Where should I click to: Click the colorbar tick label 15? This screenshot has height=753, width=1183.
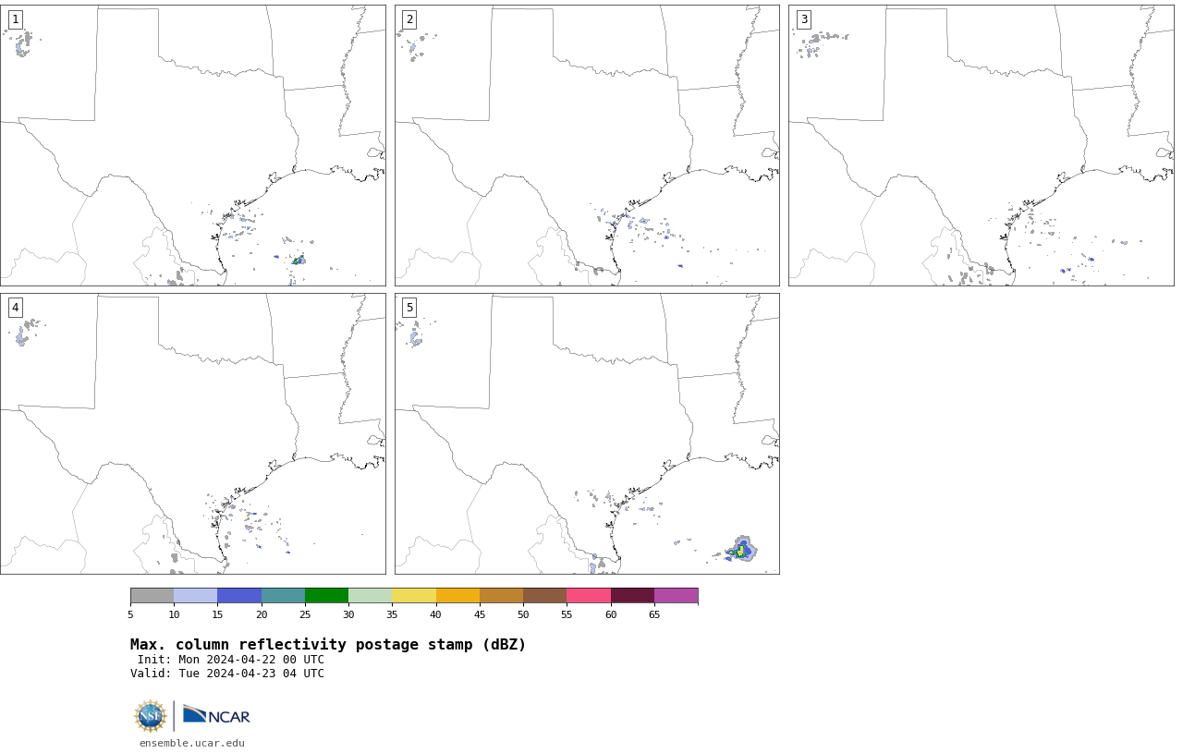click(217, 615)
